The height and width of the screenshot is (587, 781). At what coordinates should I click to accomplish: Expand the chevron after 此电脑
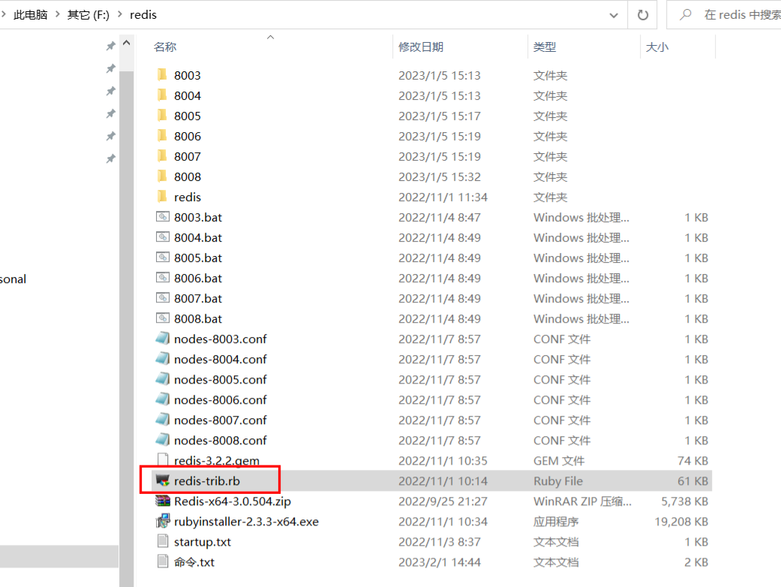click(57, 14)
